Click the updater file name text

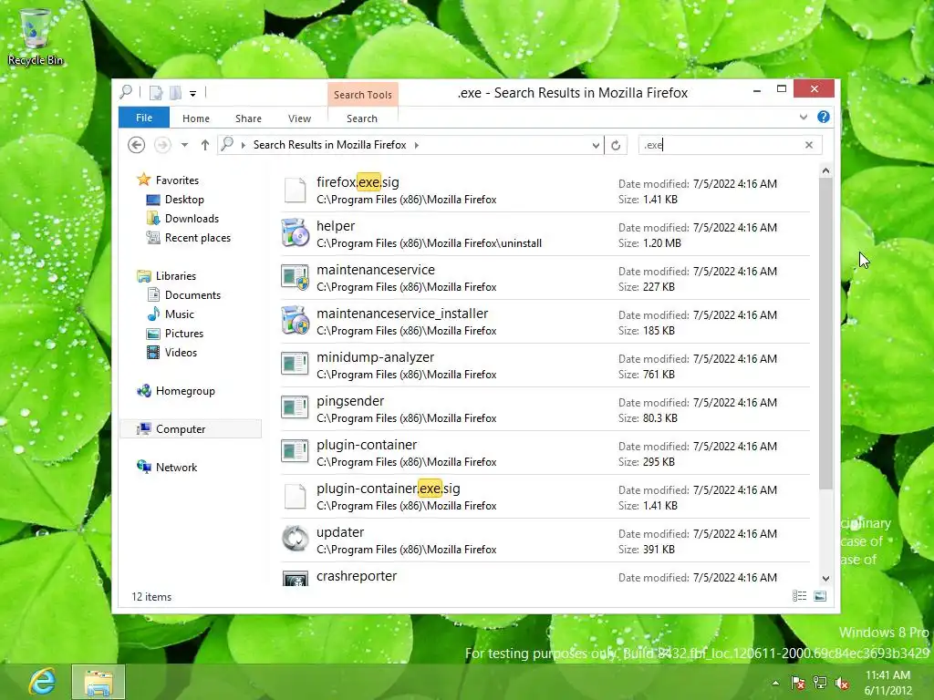click(340, 532)
